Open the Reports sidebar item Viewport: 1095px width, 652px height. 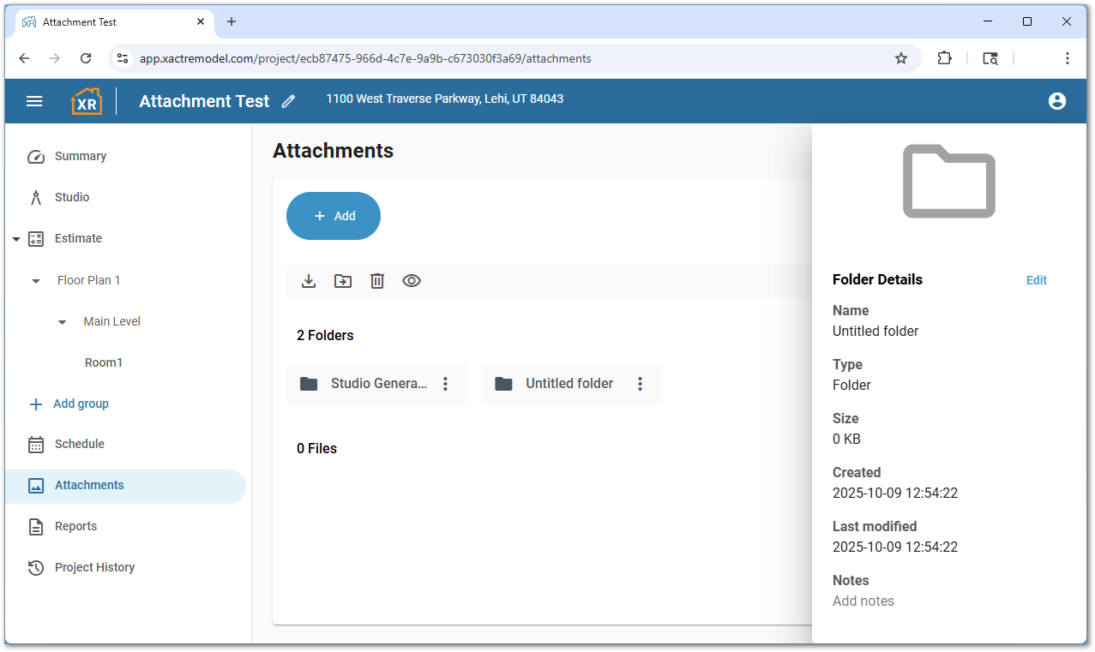pyautogui.click(x=75, y=526)
